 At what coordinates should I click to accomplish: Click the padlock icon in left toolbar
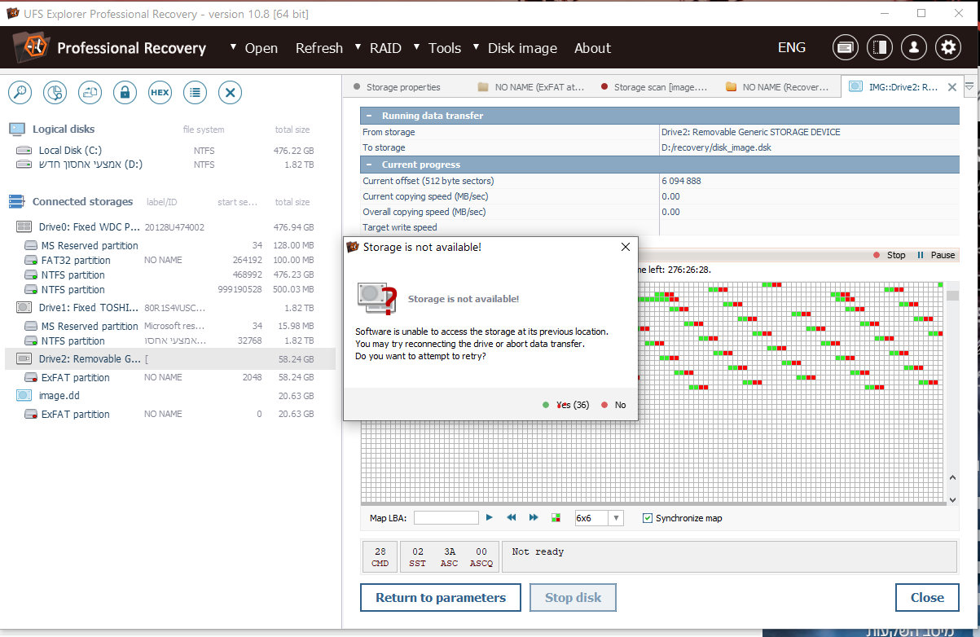(x=125, y=92)
